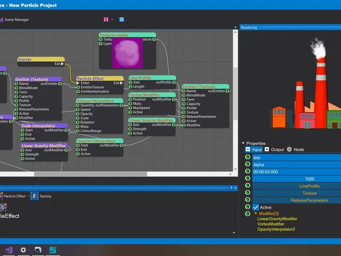
Task: Click the Opacity port on Release Parameters node
Action: point(78,114)
